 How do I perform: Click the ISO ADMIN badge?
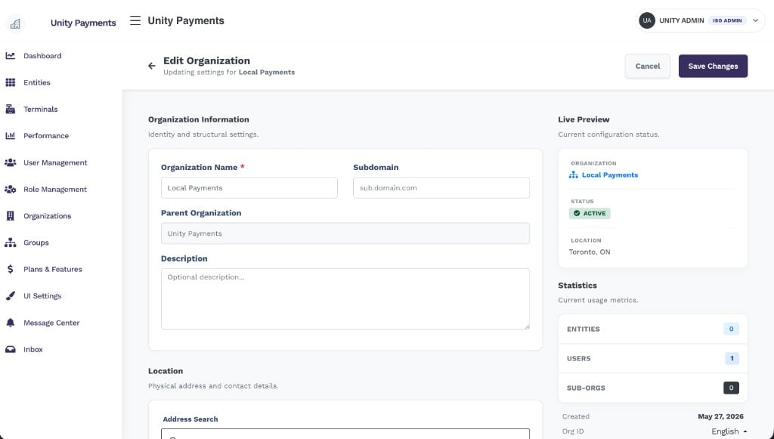click(x=727, y=20)
